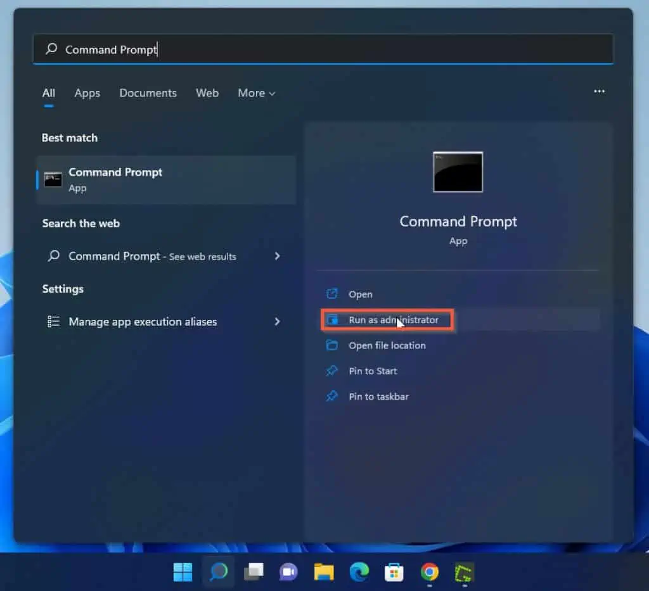Image resolution: width=649 pixels, height=591 pixels.
Task: Choose Pin to Start
Action: point(373,371)
